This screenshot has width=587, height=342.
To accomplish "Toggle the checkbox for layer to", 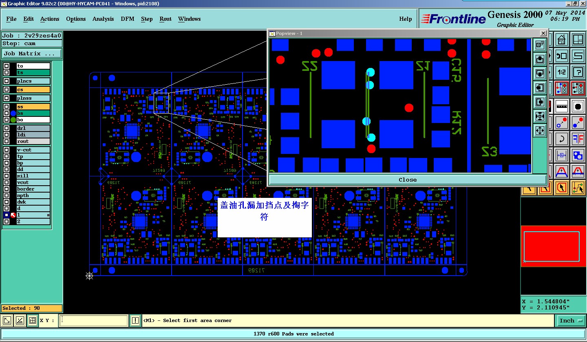I will 7,66.
